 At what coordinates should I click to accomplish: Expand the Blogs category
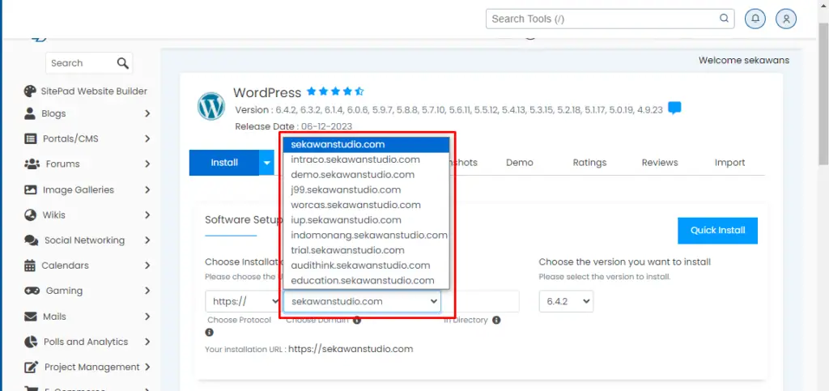pyautogui.click(x=147, y=113)
